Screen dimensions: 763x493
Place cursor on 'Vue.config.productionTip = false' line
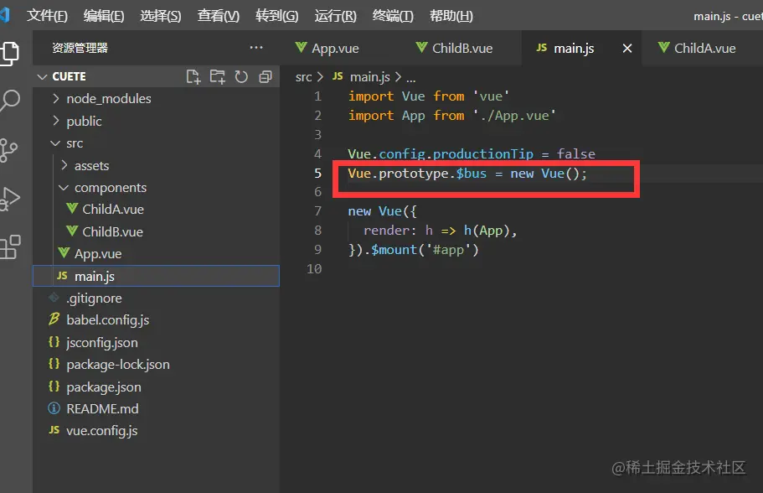[471, 154]
